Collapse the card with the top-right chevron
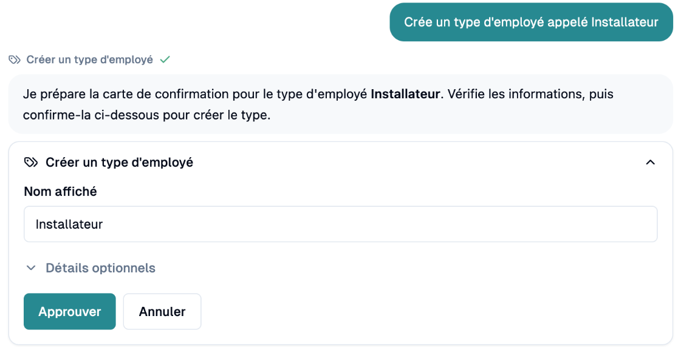 pyautogui.click(x=650, y=162)
